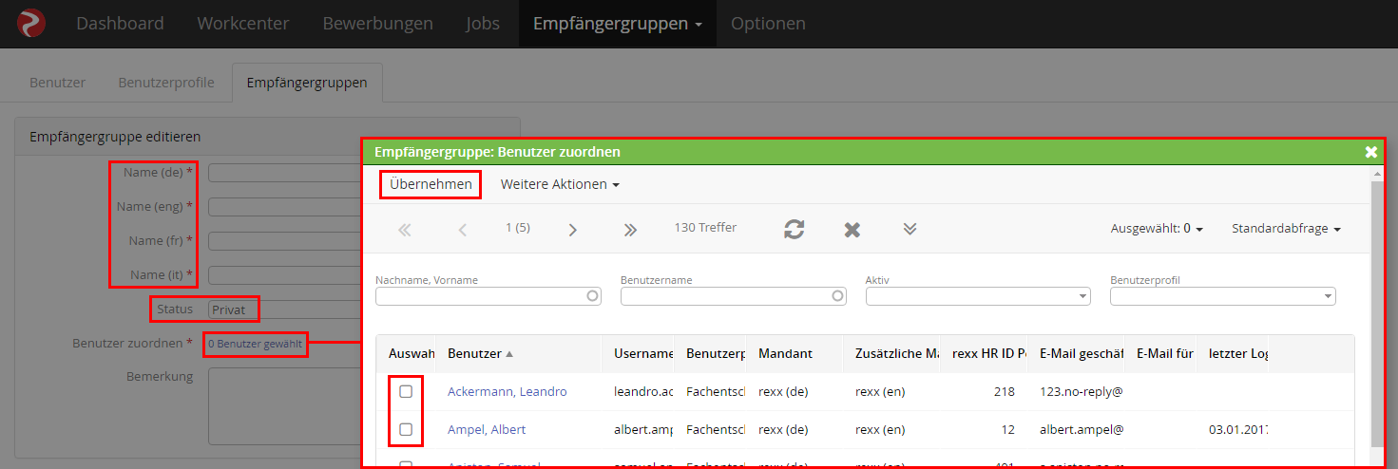Go to previous results page

point(463,229)
